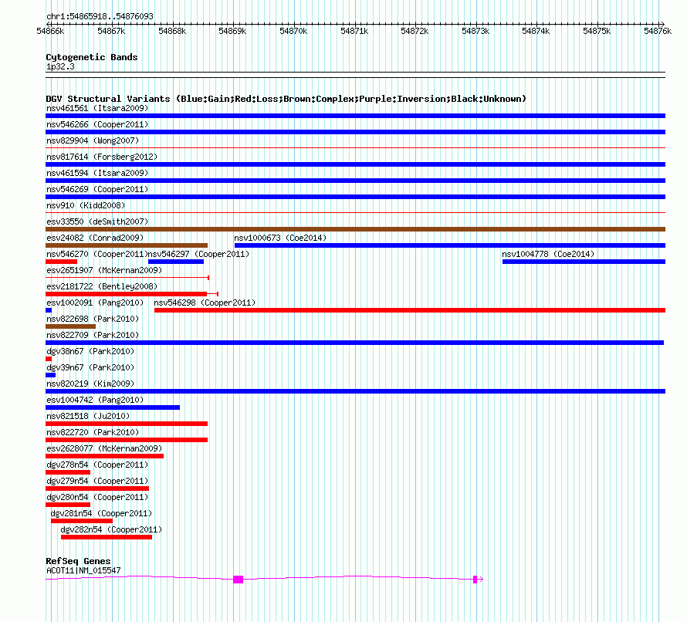The image size is (687, 622).
Task: Select the 1p32.3 band label
Action: point(60,66)
